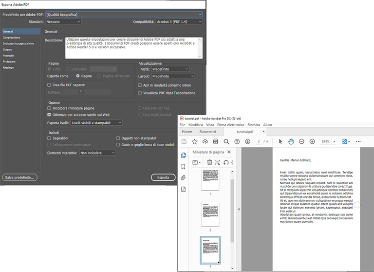The width and height of the screenshot is (374, 272).
Task: Click the Save icon in Acrobat toolbar
Action: 184,141
